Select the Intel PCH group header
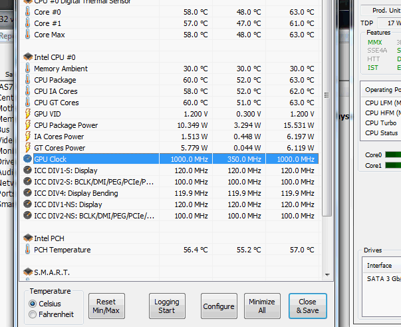The width and height of the screenshot is (401, 327). coord(49,238)
